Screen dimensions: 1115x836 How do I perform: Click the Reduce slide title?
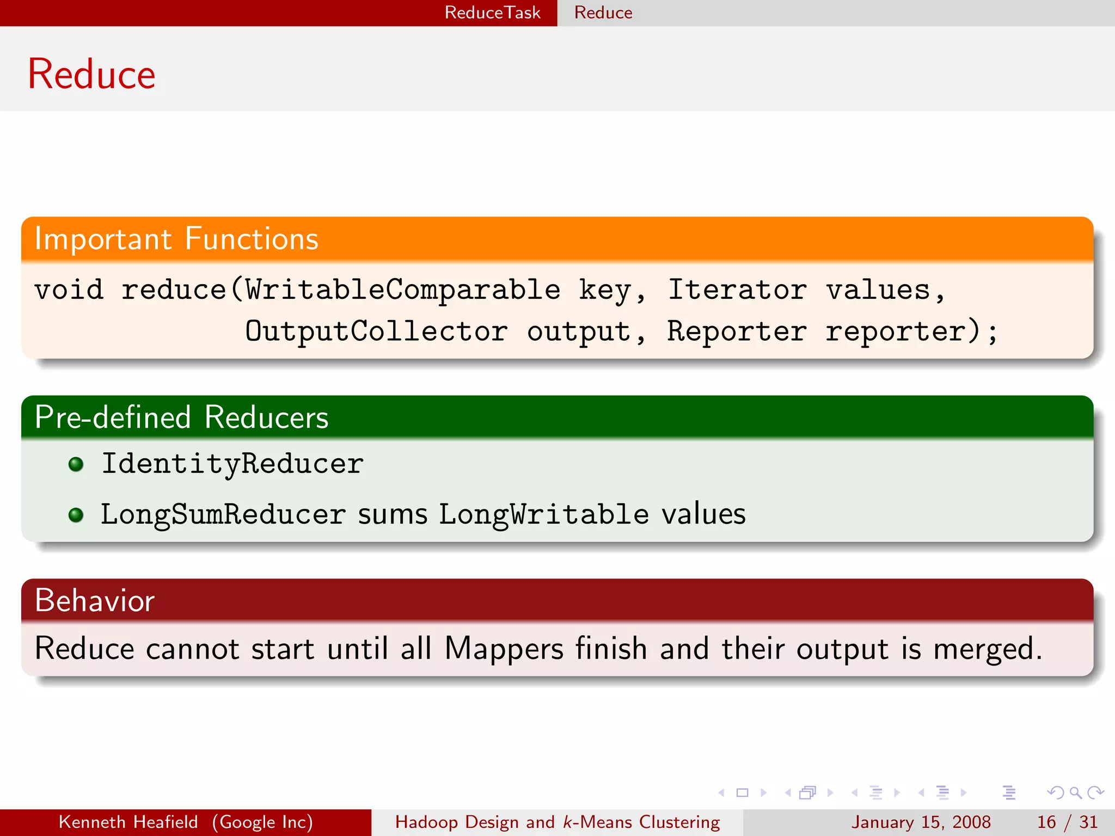click(91, 74)
